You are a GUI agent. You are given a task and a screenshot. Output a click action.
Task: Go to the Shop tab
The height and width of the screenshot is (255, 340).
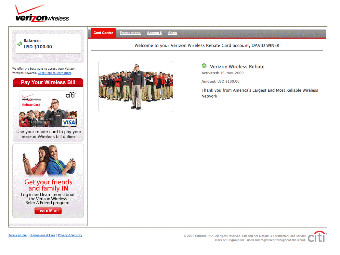[172, 33]
